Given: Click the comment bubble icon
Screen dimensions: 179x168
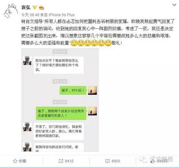Looking at the screenshot, I should 107,161.
